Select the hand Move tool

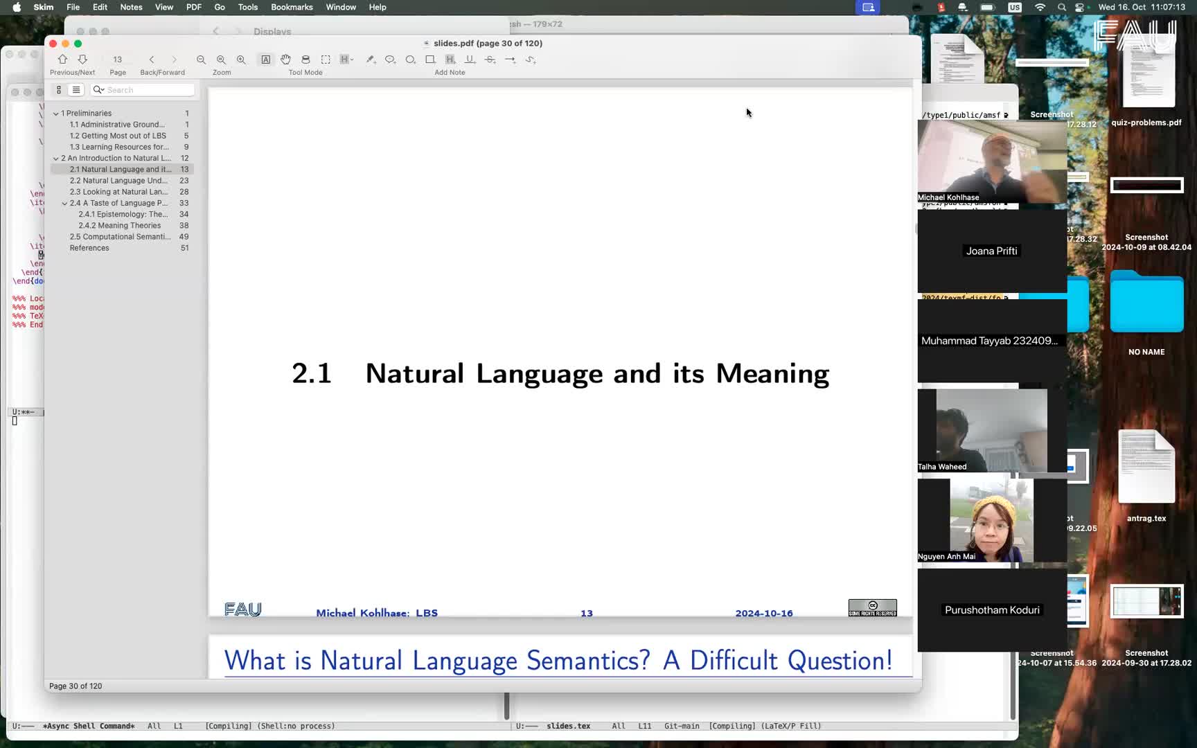285,60
